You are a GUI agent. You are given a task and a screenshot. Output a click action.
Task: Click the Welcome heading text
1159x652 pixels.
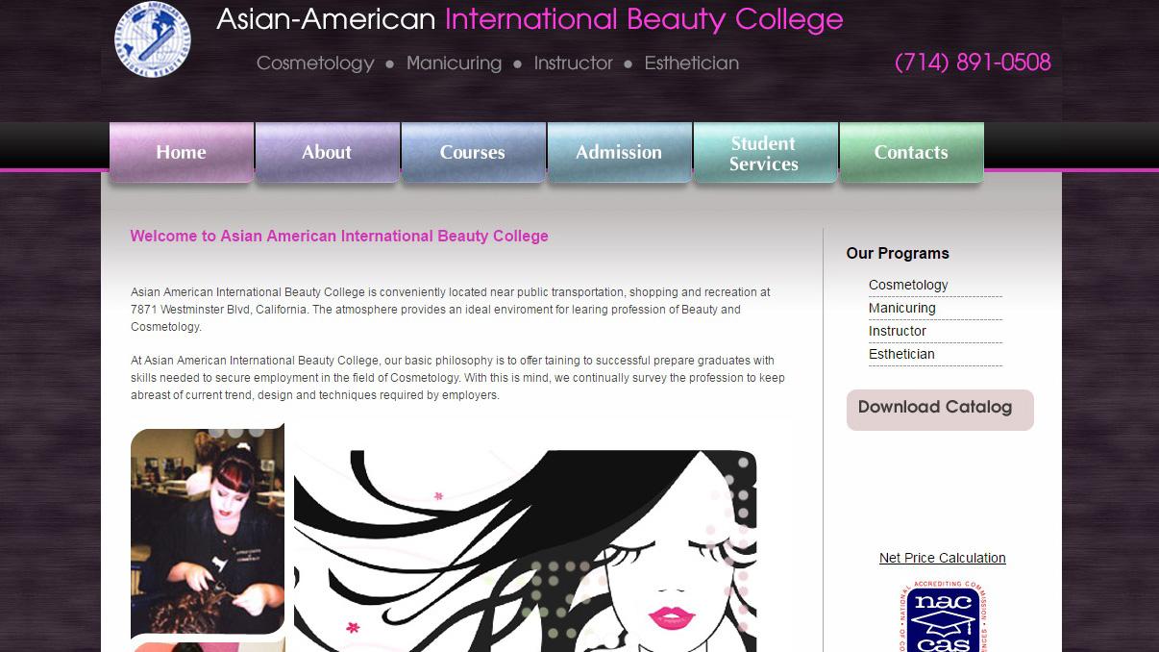click(339, 236)
